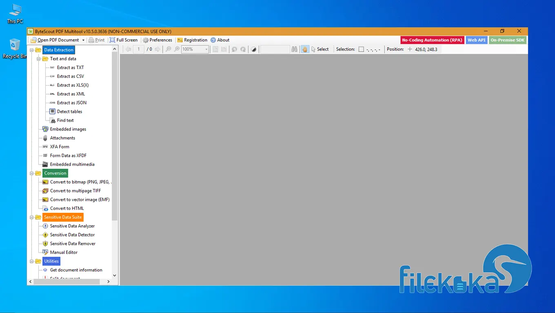This screenshot has width=555, height=313.
Task: Activate the hand pan tool
Action: [x=305, y=49]
